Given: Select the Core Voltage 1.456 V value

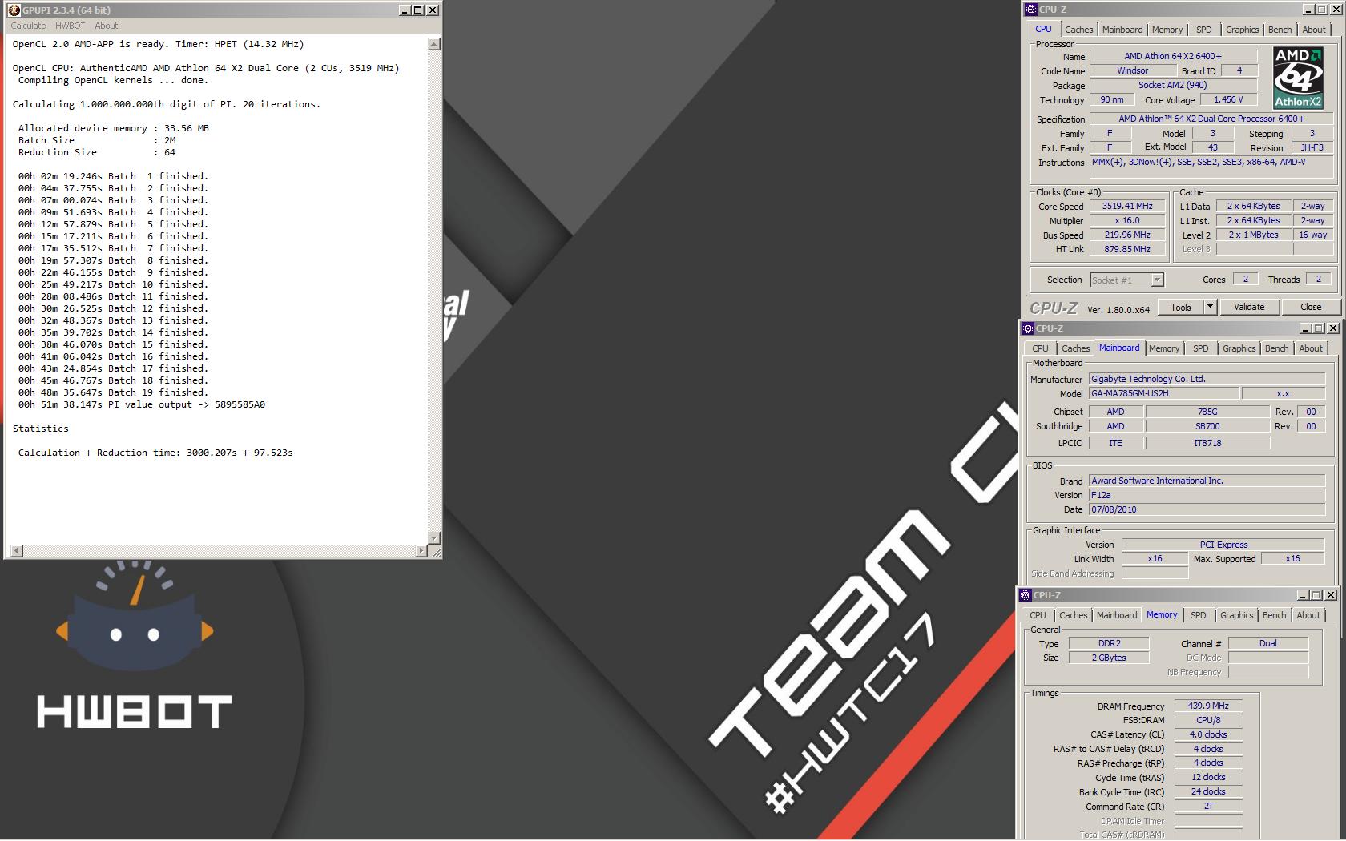Looking at the screenshot, I should click(1228, 99).
